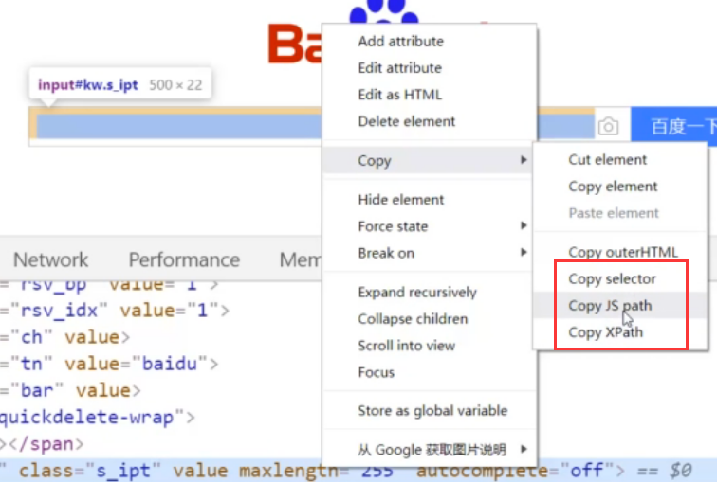
Task: Select Hide element menu entry
Action: tap(400, 200)
